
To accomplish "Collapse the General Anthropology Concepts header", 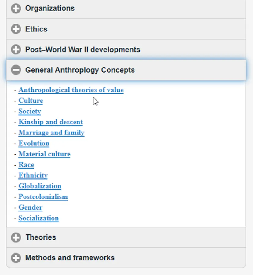I will point(80,70).
